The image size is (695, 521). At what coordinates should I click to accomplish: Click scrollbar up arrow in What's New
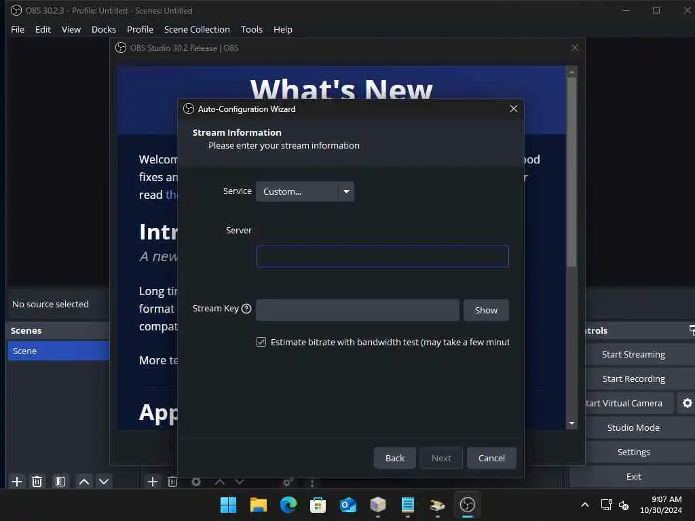tap(572, 71)
